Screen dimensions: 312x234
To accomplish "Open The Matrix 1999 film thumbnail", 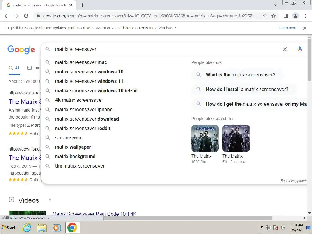I will pos(205,138).
